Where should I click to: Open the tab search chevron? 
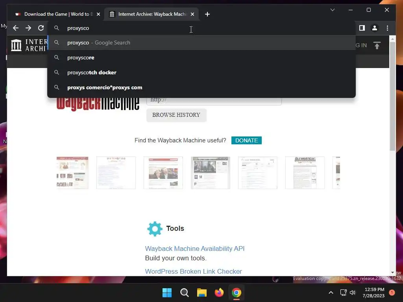(x=332, y=10)
